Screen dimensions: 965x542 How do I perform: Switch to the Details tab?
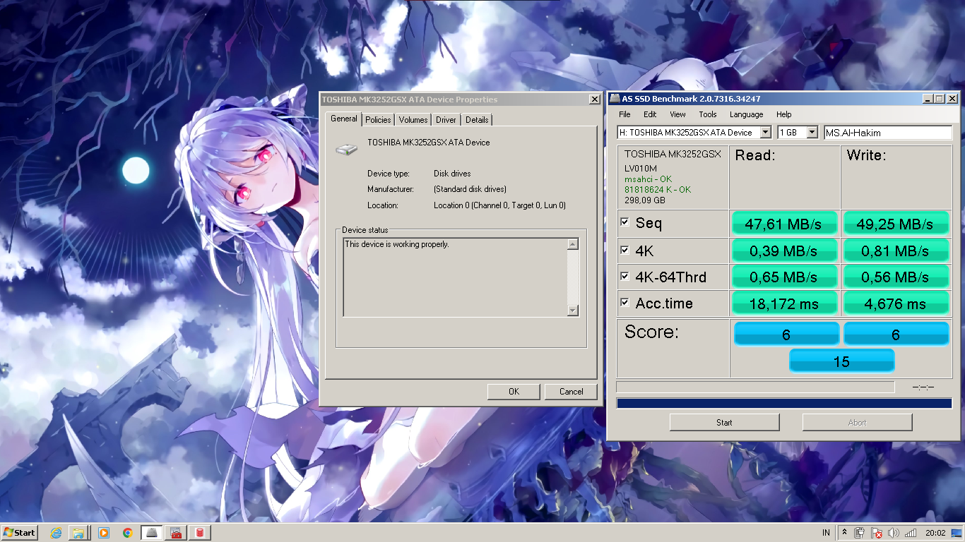tap(477, 120)
